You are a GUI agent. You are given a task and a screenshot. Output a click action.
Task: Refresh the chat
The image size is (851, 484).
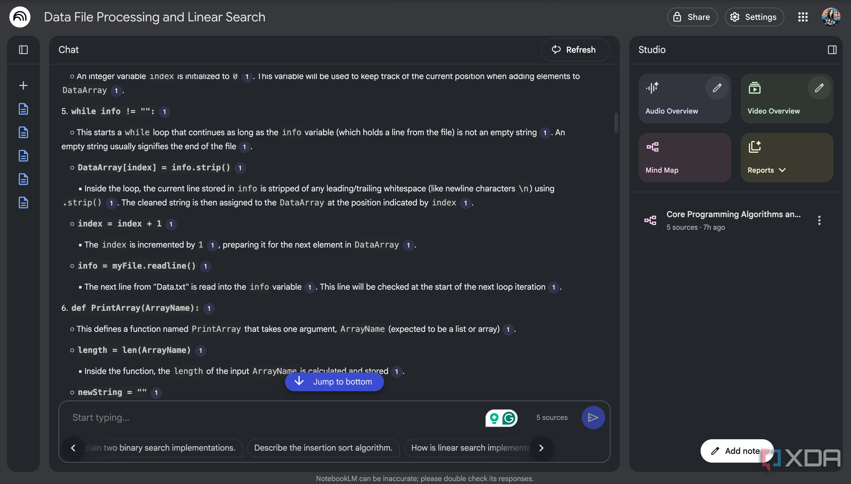tap(575, 50)
